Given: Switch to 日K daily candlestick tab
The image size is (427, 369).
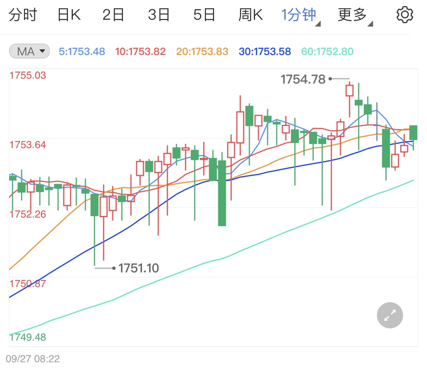Looking at the screenshot, I should [69, 15].
